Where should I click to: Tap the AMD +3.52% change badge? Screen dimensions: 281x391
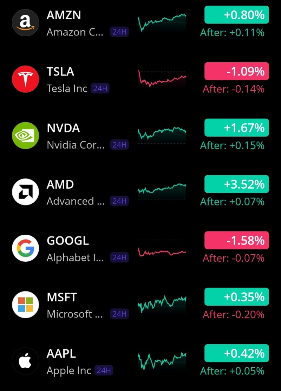coord(236,184)
